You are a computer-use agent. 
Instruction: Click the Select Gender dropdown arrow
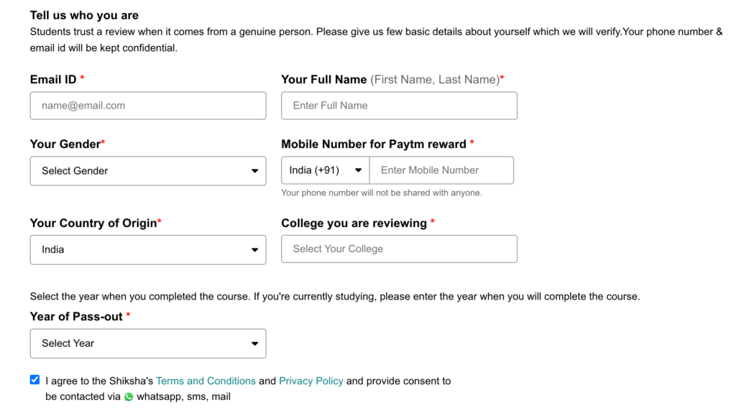254,171
